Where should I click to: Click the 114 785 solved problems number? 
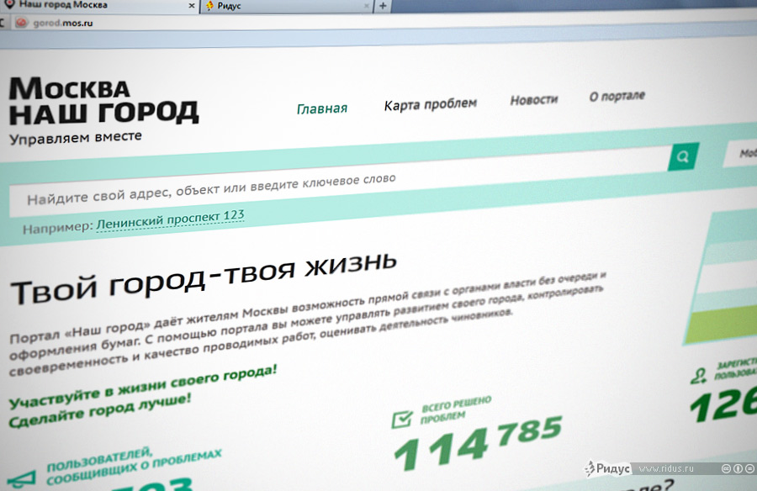click(478, 444)
